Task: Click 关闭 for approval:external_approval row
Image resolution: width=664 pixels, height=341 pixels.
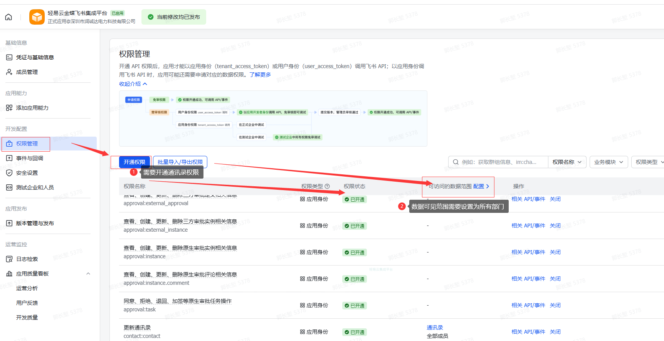Action: (555, 199)
